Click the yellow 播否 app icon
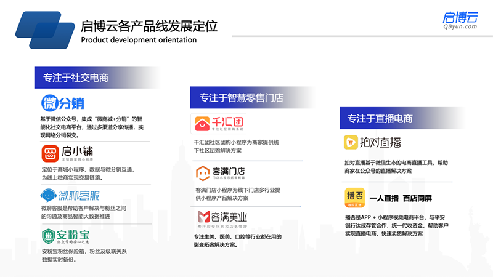Screen dimensions: 493x277 [x=353, y=197]
